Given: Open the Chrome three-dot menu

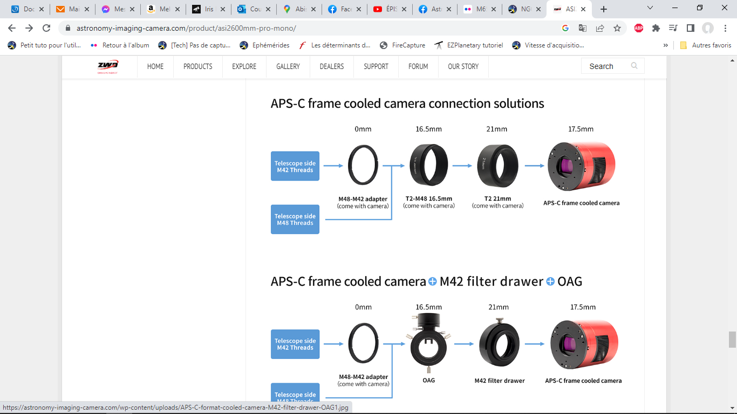Looking at the screenshot, I should [x=725, y=28].
